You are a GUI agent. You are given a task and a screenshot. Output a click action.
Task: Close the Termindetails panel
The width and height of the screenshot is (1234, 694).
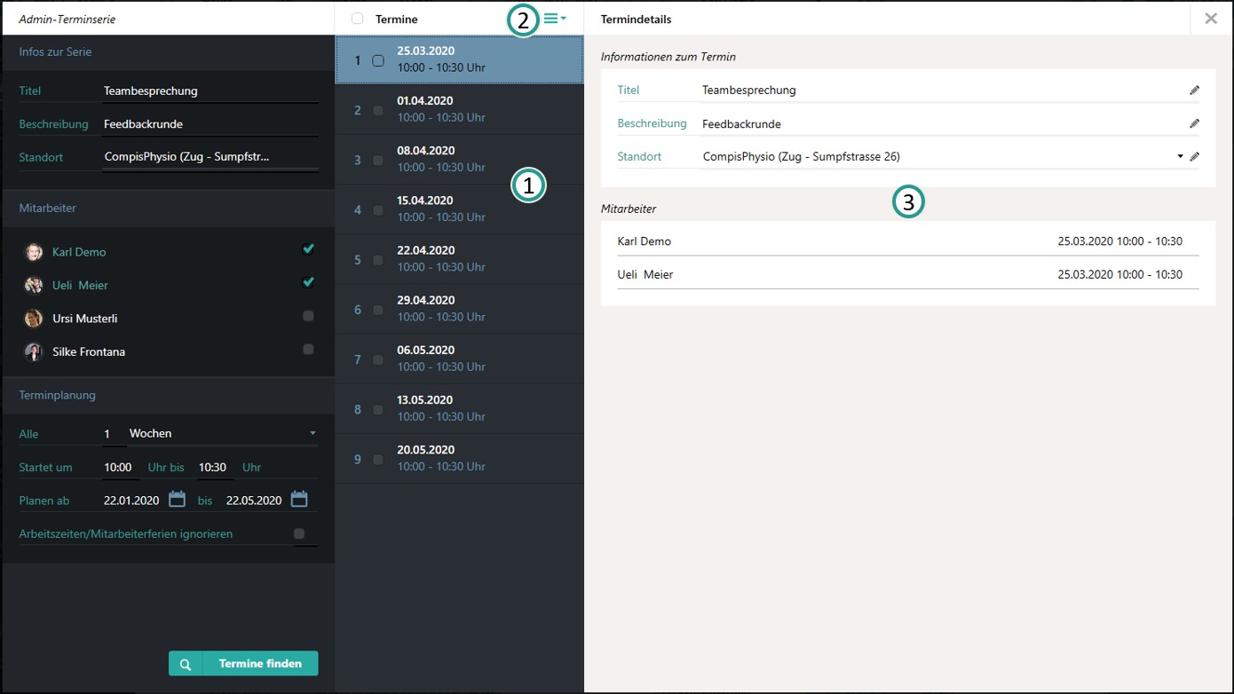[x=1211, y=18]
